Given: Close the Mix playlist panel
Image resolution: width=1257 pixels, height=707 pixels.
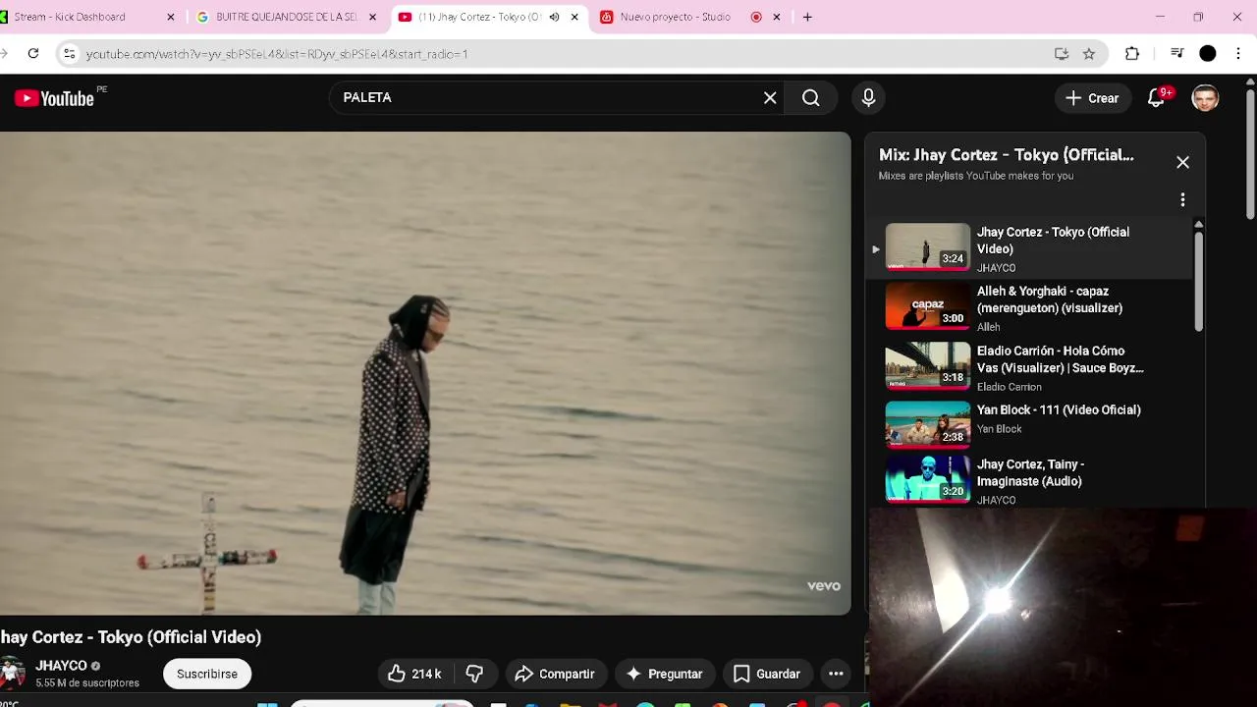Looking at the screenshot, I should (x=1182, y=163).
